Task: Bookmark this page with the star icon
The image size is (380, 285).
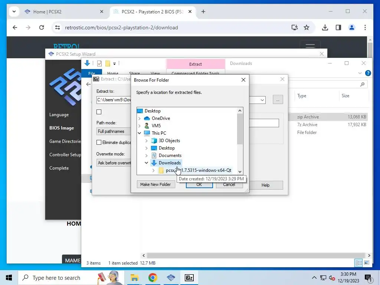Action: tap(307, 27)
